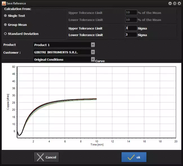Image resolution: width=183 pixels, height=166 pixels.
Task: Expand the Product 1 dropdown arrow
Action: (93, 45)
